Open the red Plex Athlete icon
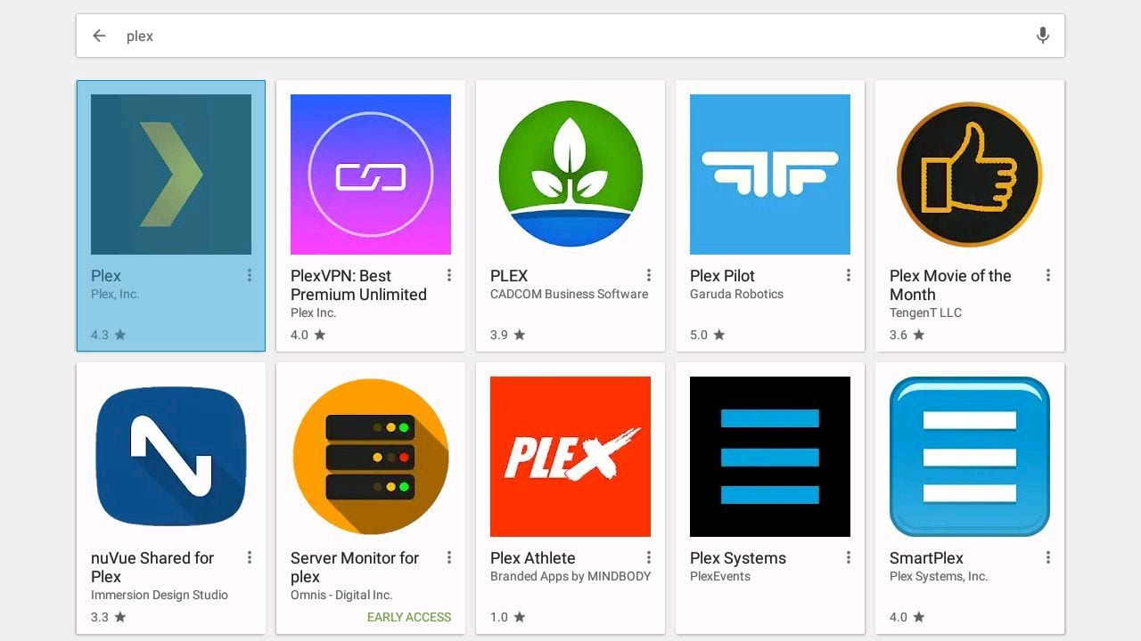Viewport: 1141px width, 641px height. [x=570, y=457]
